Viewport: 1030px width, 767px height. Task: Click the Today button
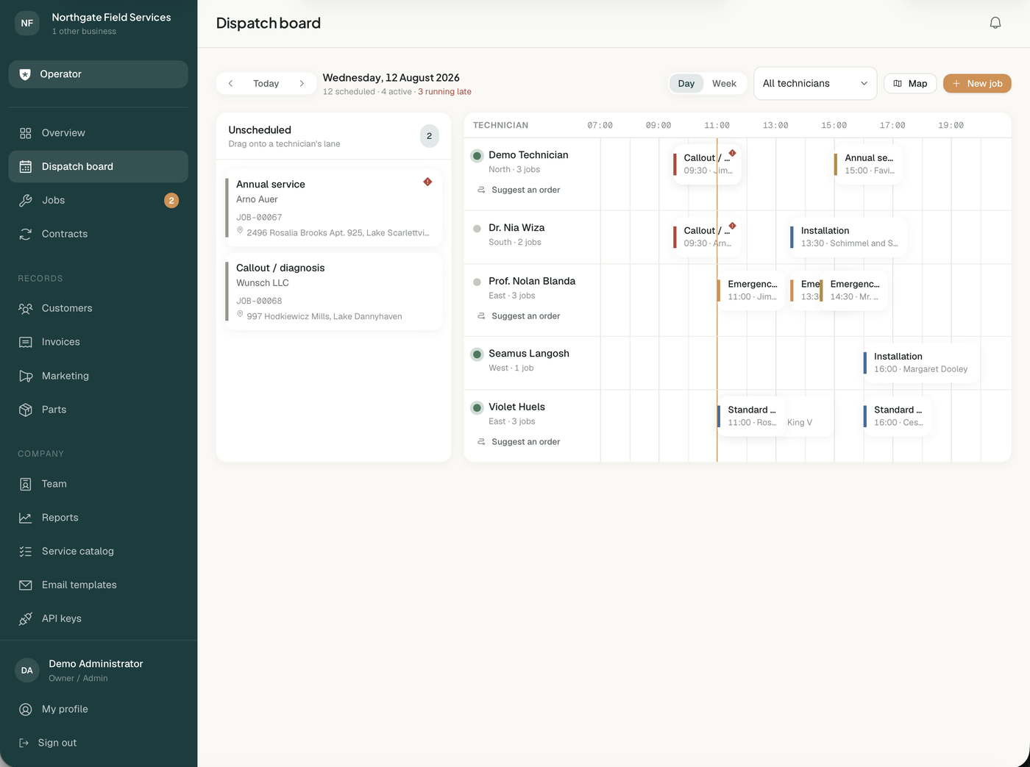[x=266, y=83]
